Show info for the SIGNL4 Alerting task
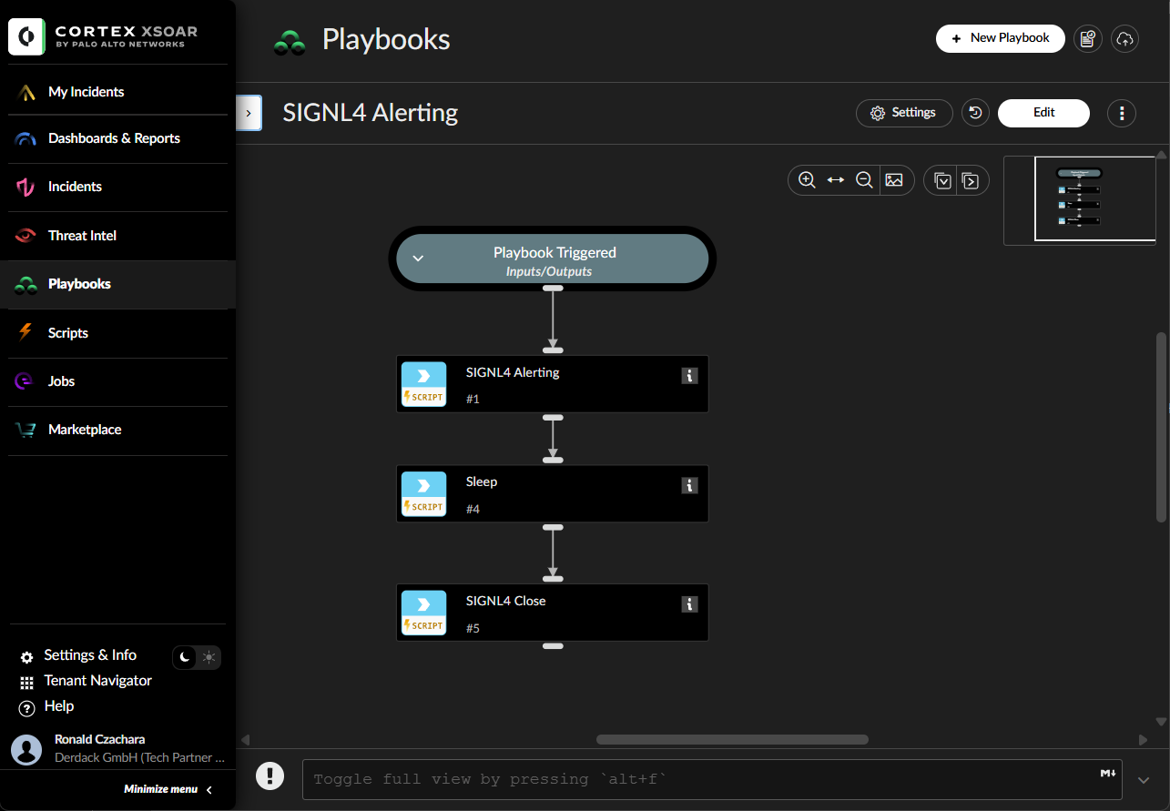The height and width of the screenshot is (811, 1170). point(689,375)
